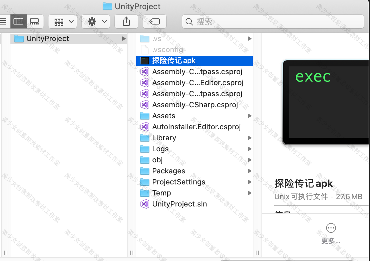The height and width of the screenshot is (261, 370).
Task: Click the Share button
Action: pos(126,21)
